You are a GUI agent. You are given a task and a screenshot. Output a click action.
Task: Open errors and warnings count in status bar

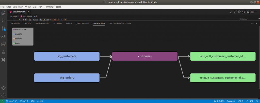[x=24, y=101]
